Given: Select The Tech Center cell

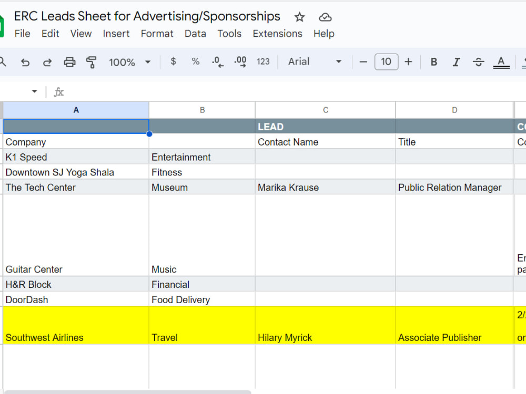Looking at the screenshot, I should coord(76,187).
